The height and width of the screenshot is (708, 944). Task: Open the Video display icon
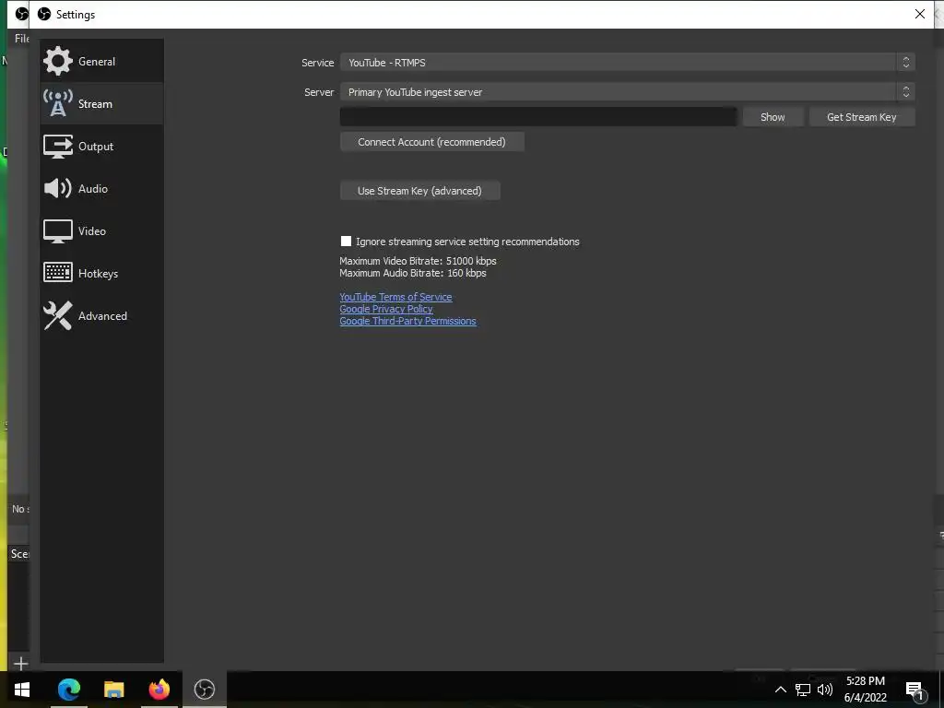click(58, 231)
